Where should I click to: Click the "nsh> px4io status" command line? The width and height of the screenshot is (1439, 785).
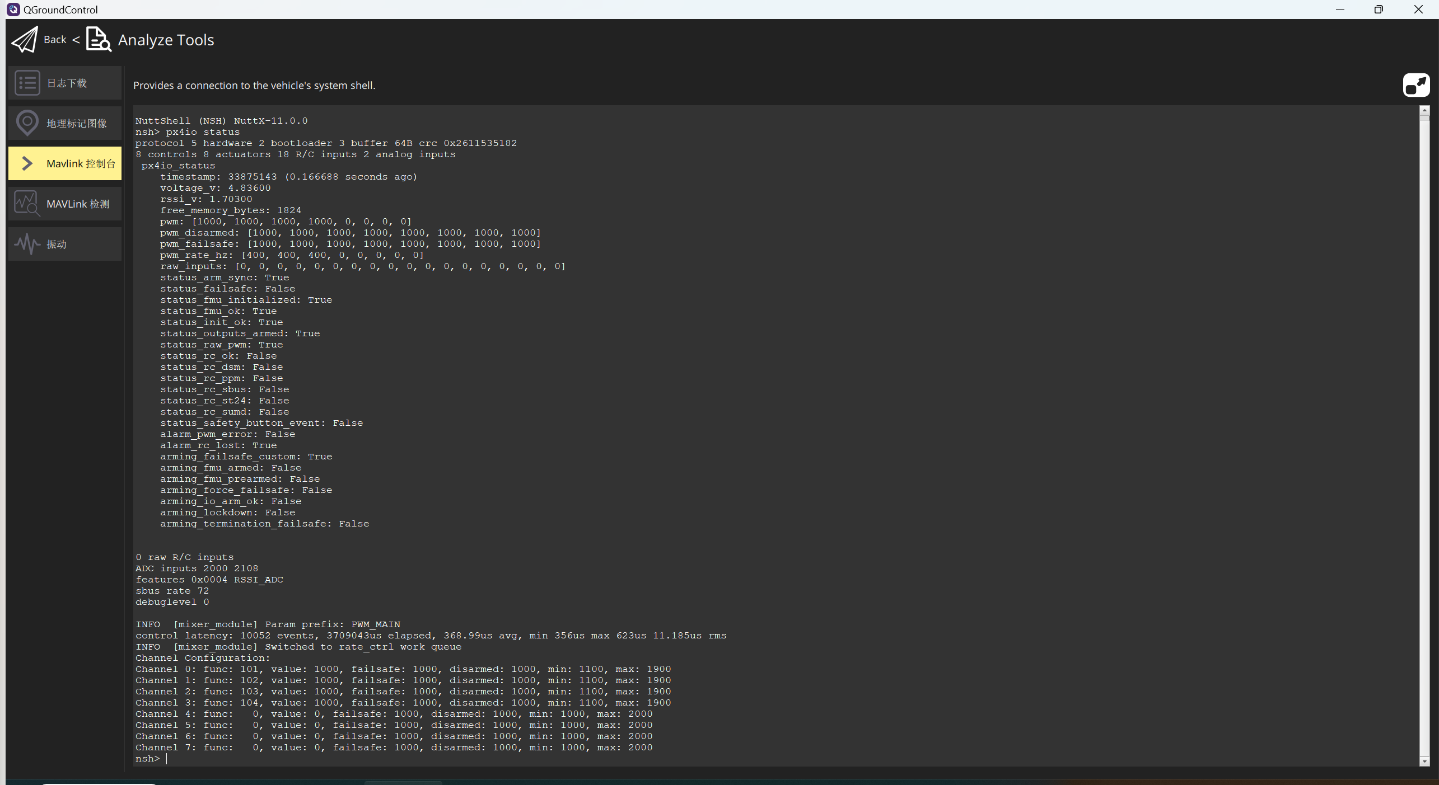(188, 132)
